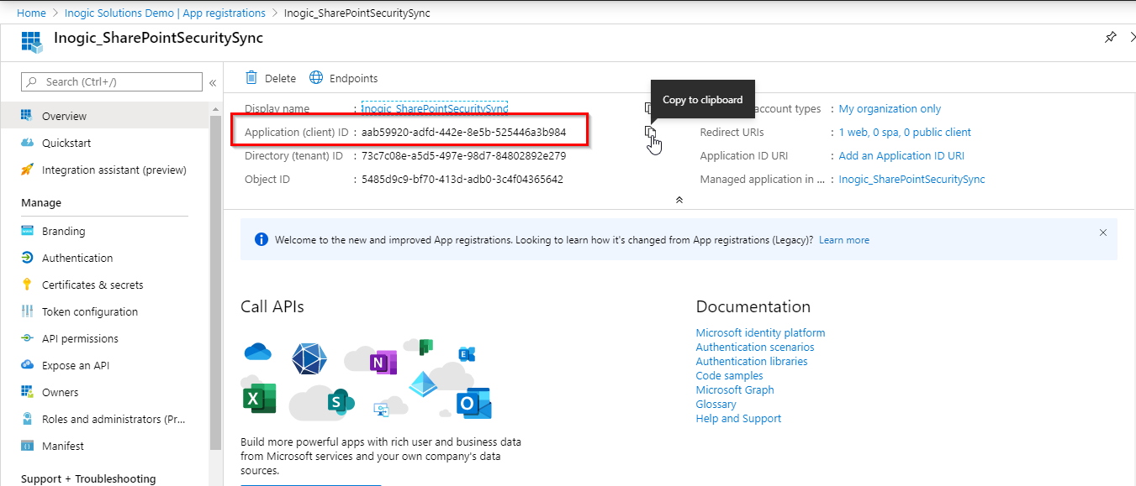Image resolution: width=1136 pixels, height=486 pixels.
Task: Click the API permissions icon
Action: click(x=27, y=338)
